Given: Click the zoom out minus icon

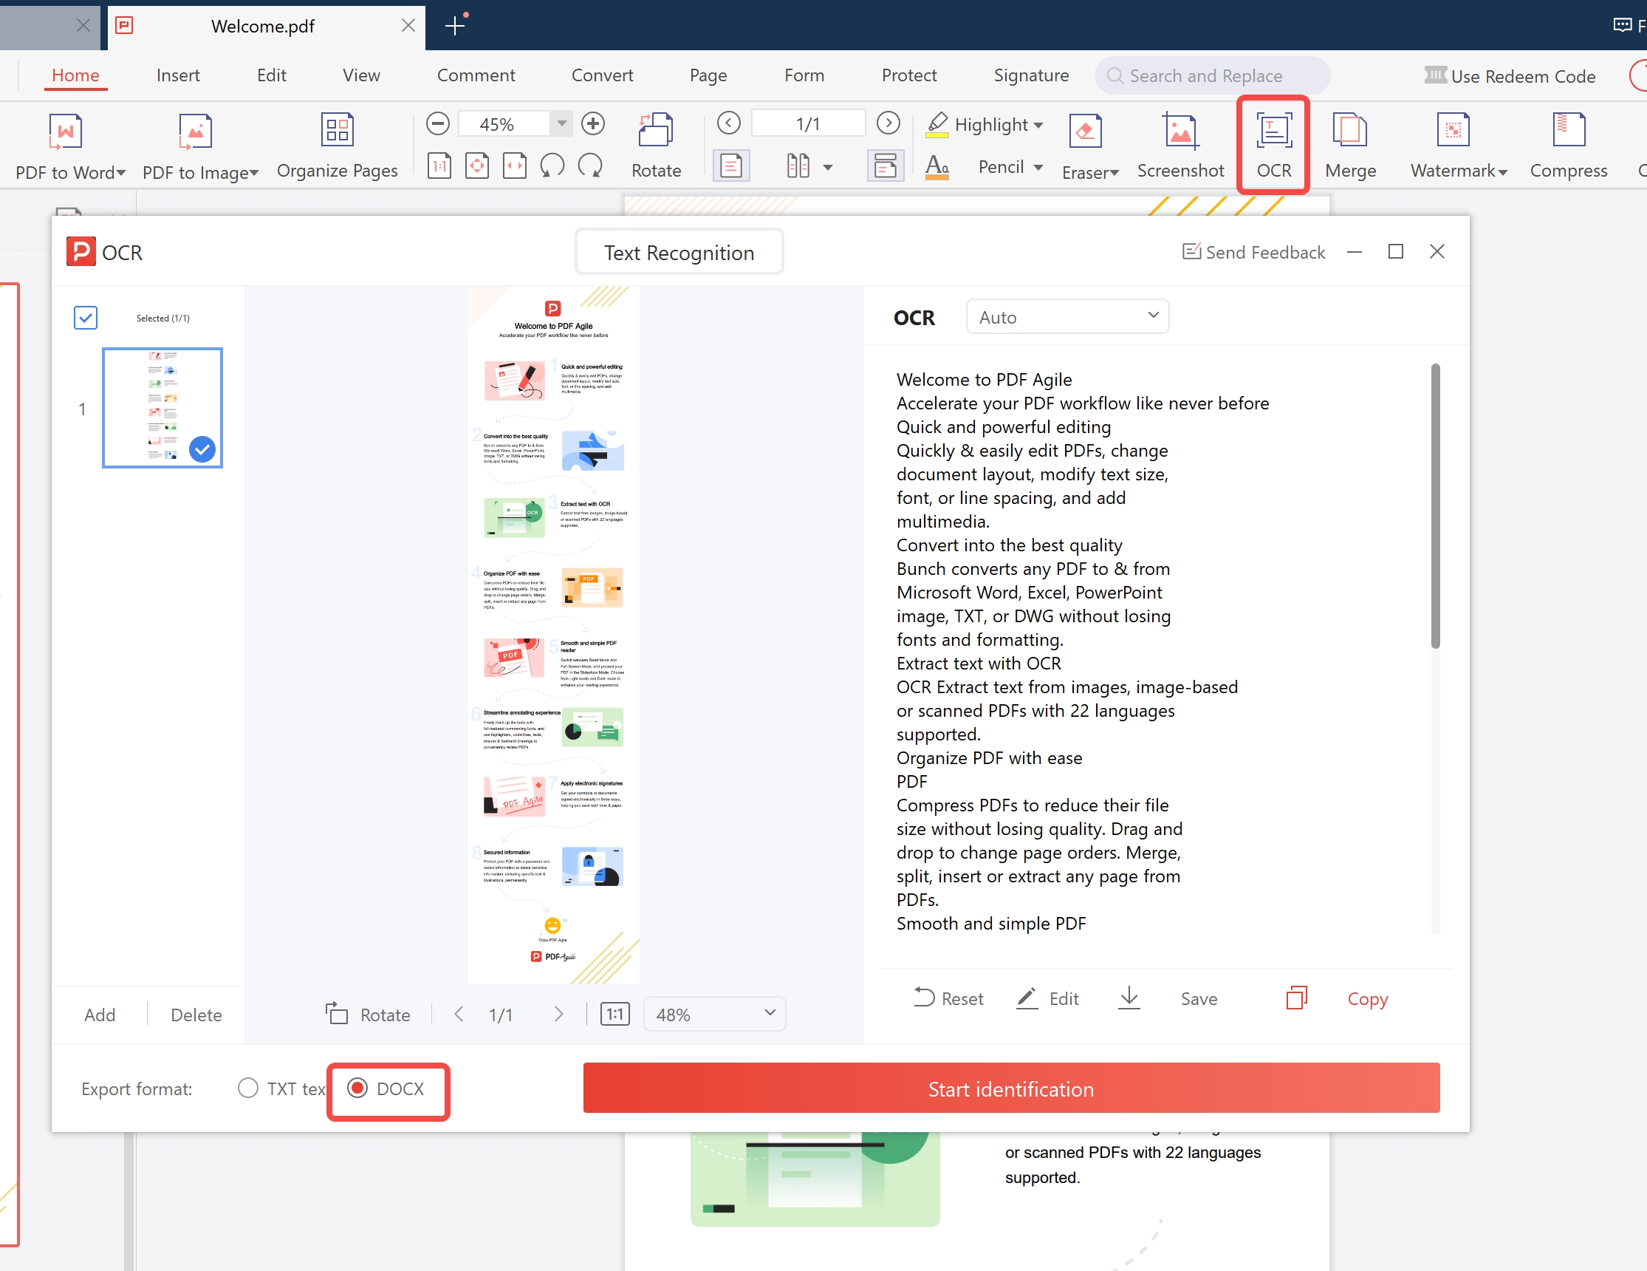Looking at the screenshot, I should 437,123.
